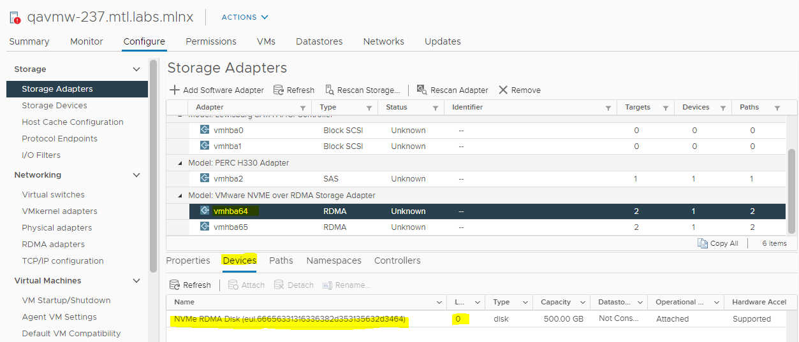This screenshot has height=342, width=799.
Task: Click Add Software Adapter button
Action: (x=216, y=90)
